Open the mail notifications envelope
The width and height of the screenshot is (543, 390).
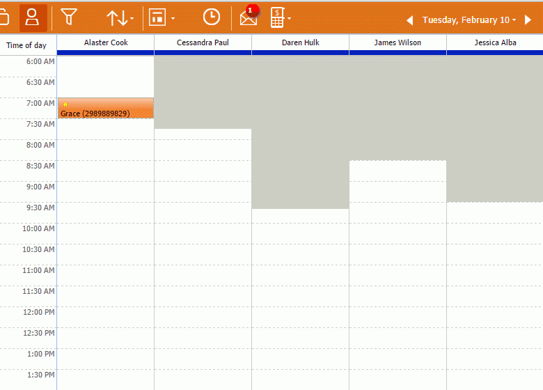pos(249,16)
